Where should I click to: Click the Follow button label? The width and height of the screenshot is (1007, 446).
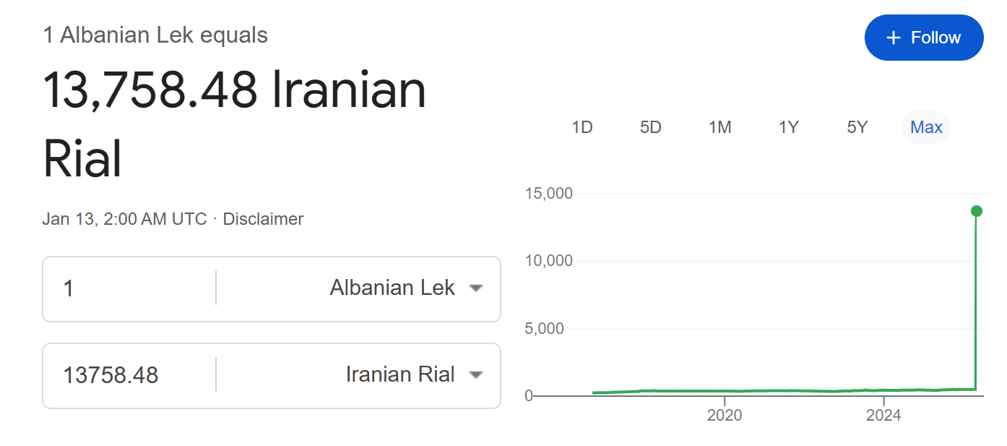click(935, 38)
